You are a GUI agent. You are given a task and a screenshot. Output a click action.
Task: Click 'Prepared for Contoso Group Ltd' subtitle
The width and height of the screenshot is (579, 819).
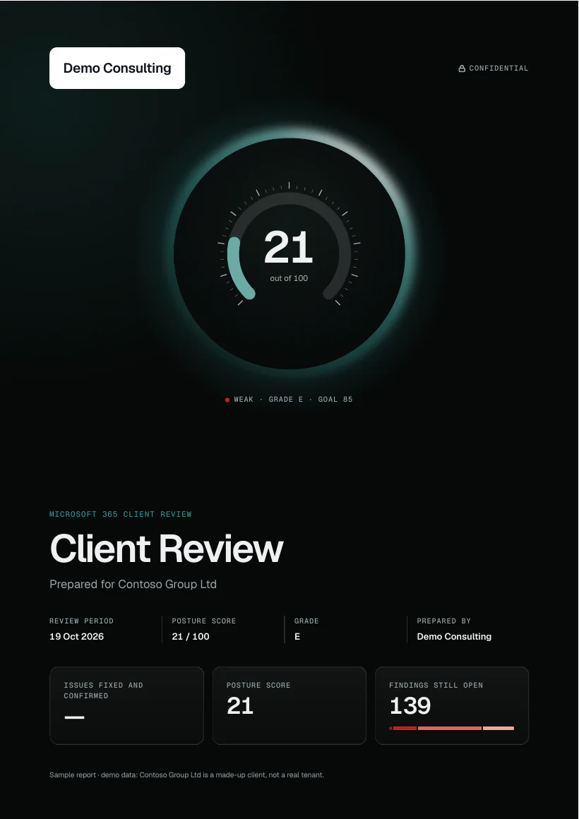(x=133, y=584)
